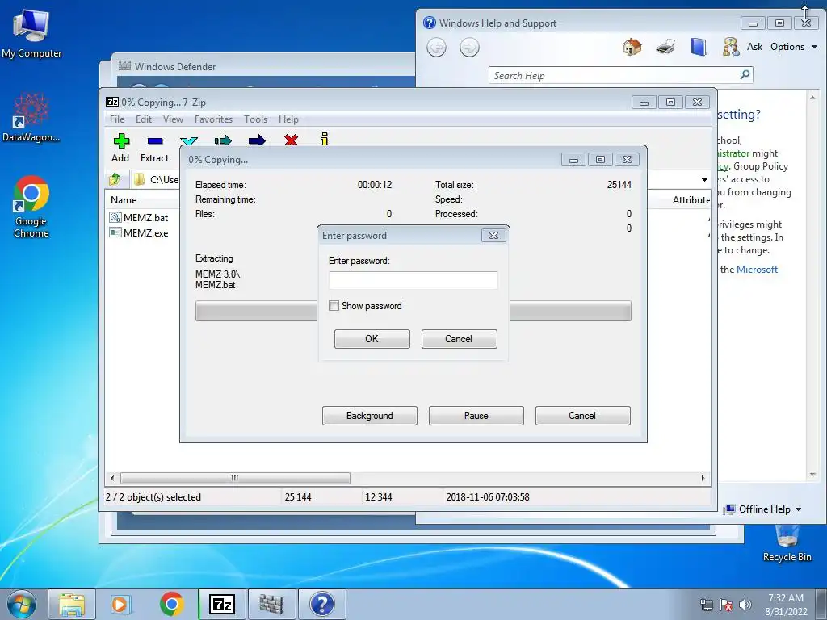This screenshot has width=827, height=620.
Task: Enable the Show password checkbox
Action: 334,306
